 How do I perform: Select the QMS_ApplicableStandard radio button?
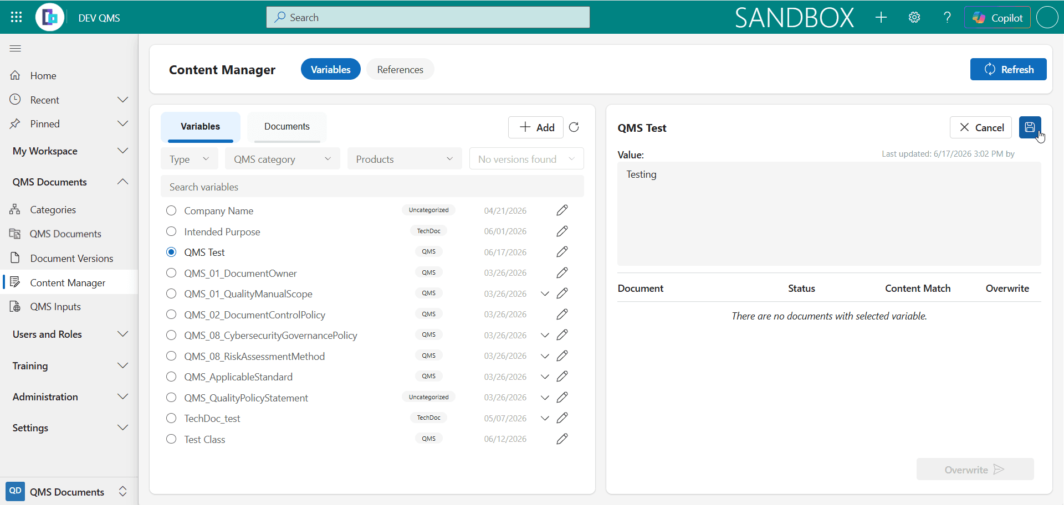click(x=171, y=377)
